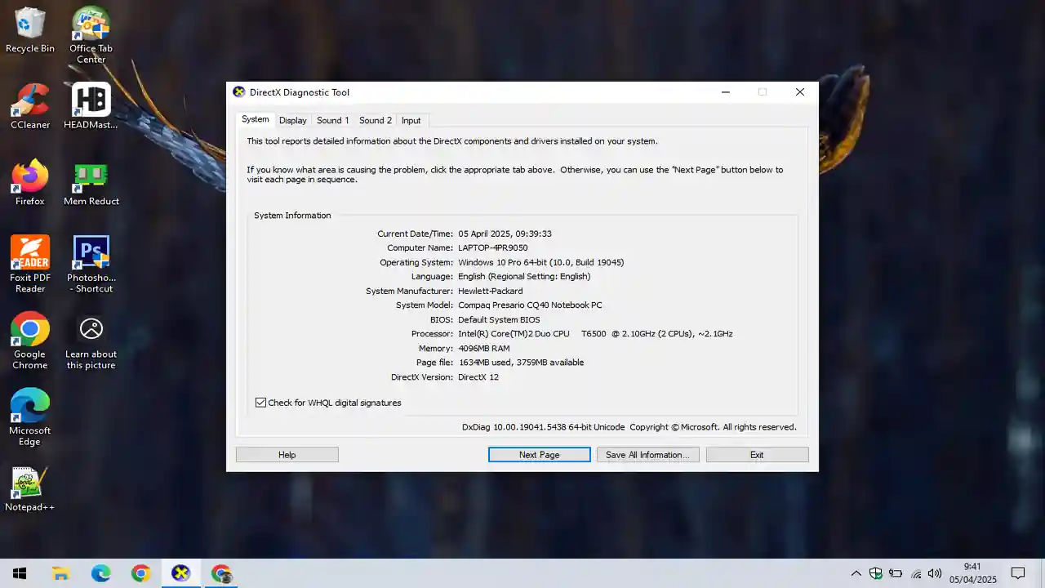This screenshot has height=588, width=1045.
Task: Click the DirectX Diagnostic Tool taskbar icon
Action: pyautogui.click(x=180, y=573)
